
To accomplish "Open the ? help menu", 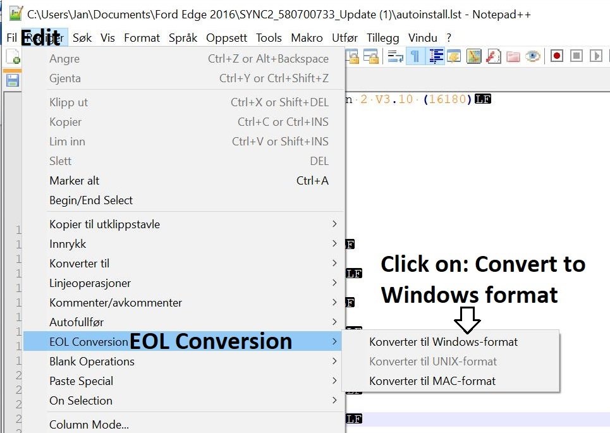I will tap(449, 38).
